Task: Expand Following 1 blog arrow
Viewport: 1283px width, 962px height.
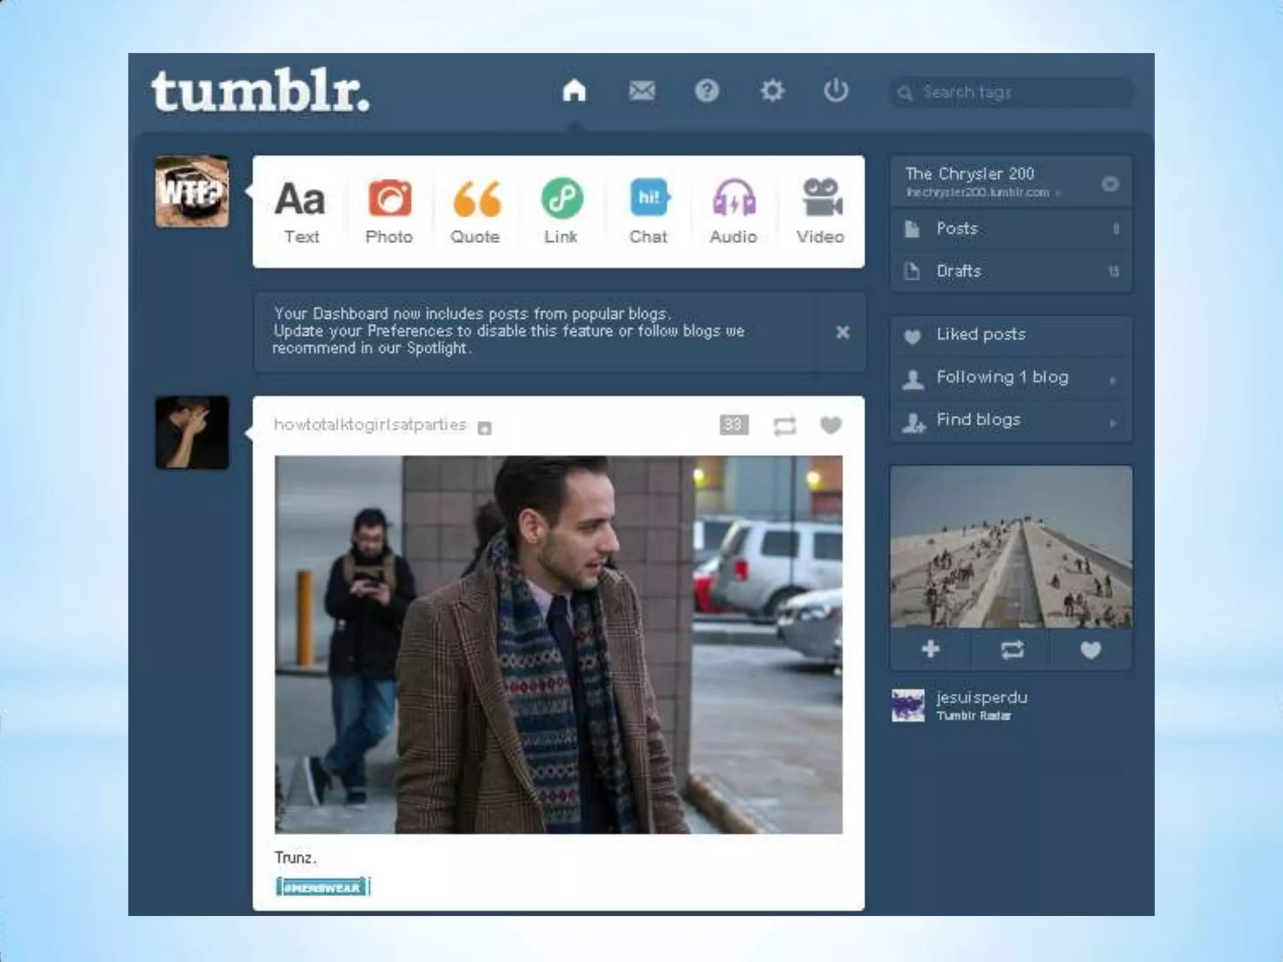Action: point(1113,380)
